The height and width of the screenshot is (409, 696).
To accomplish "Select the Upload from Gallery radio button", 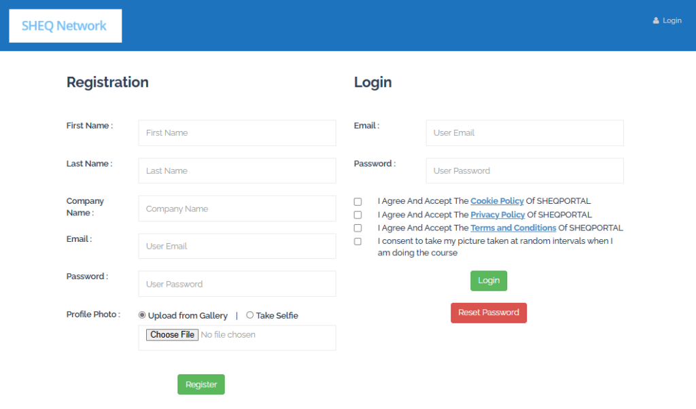I will (142, 315).
